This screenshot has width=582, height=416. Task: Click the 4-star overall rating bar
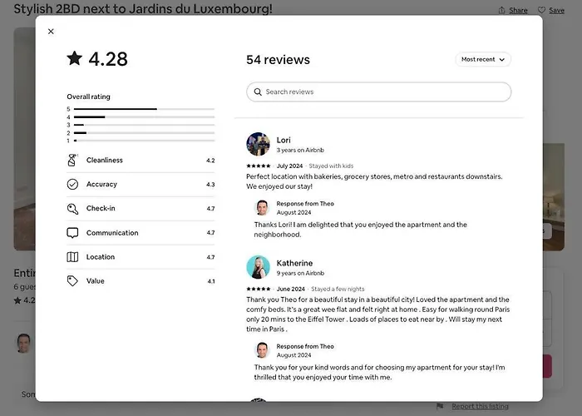[144, 117]
